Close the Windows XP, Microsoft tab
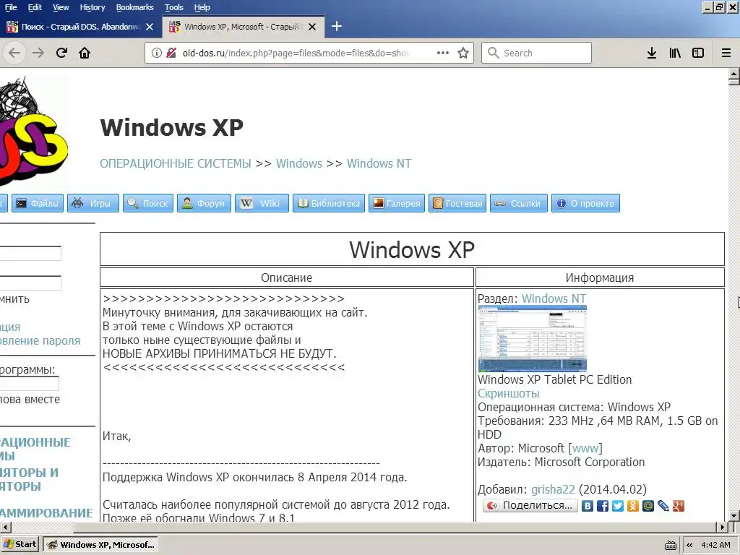Viewport: 740px width, 555px height. pos(312,27)
